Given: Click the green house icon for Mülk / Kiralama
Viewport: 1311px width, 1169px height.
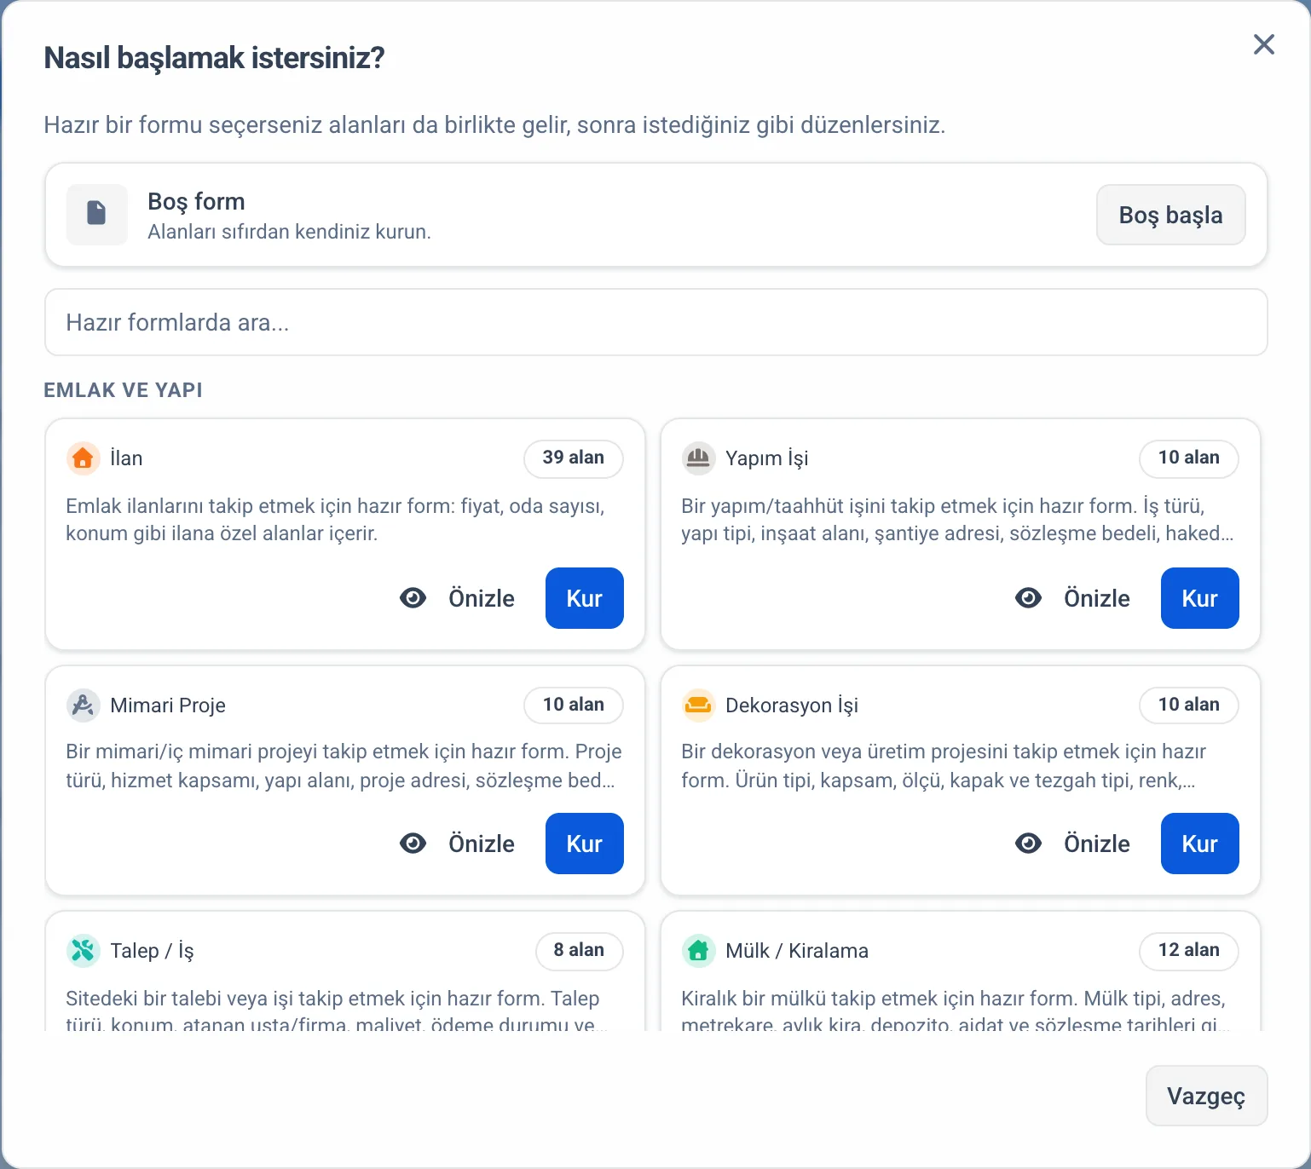Looking at the screenshot, I should (x=698, y=951).
